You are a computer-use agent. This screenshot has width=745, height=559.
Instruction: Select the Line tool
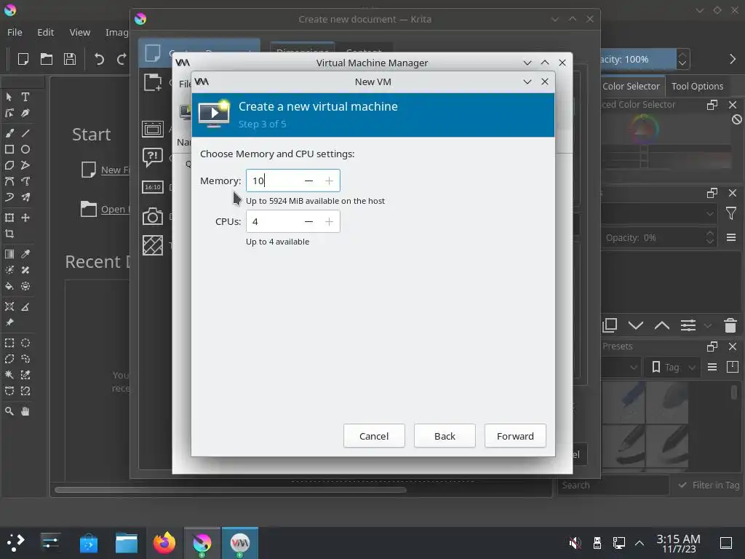pos(25,133)
